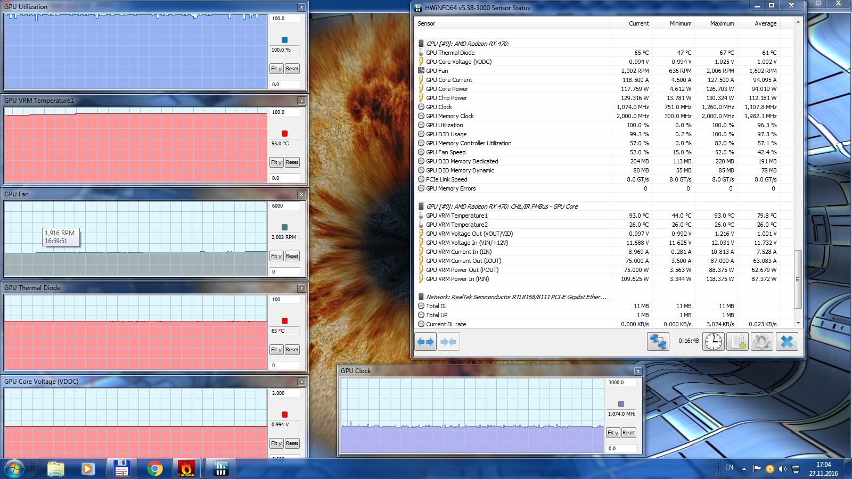Click Reset in the GPU Utilization graph
This screenshot has width=852, height=479.
coord(292,69)
